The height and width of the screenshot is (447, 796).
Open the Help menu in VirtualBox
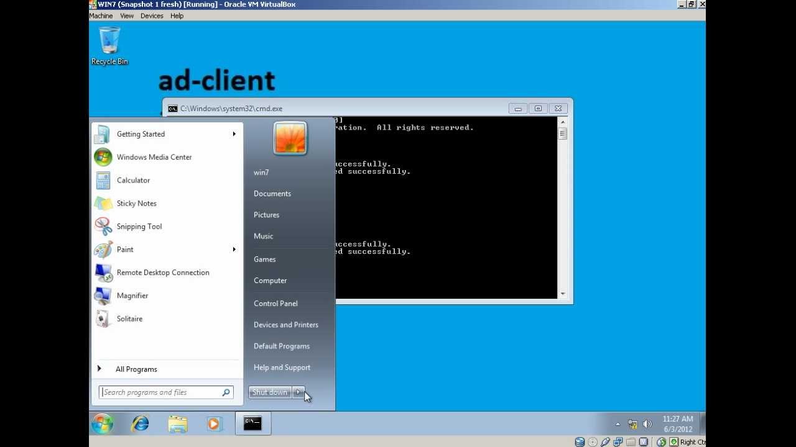tap(177, 16)
